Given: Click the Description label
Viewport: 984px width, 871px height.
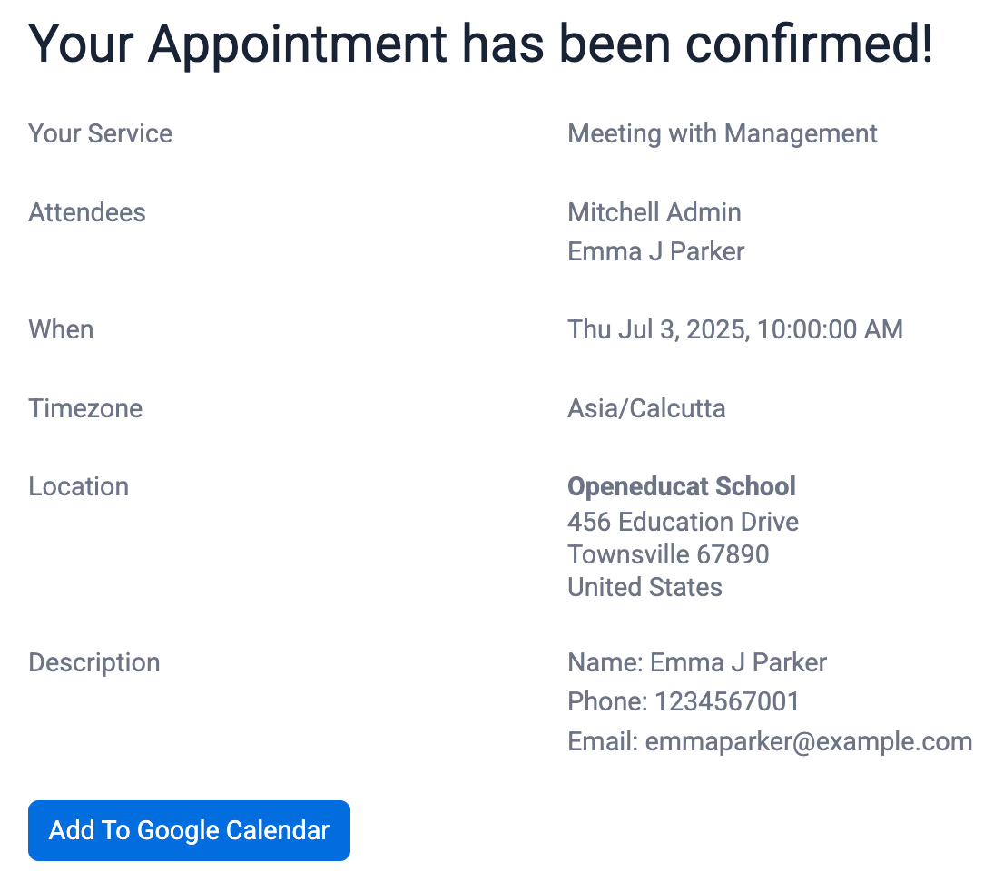Looking at the screenshot, I should tap(94, 662).
